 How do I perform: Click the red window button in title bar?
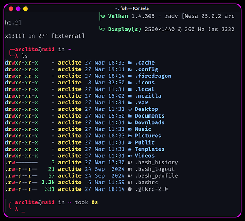(x=11, y=8)
